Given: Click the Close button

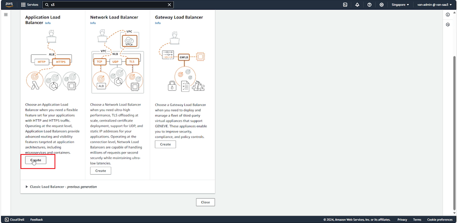Looking at the screenshot, I should (x=206, y=202).
